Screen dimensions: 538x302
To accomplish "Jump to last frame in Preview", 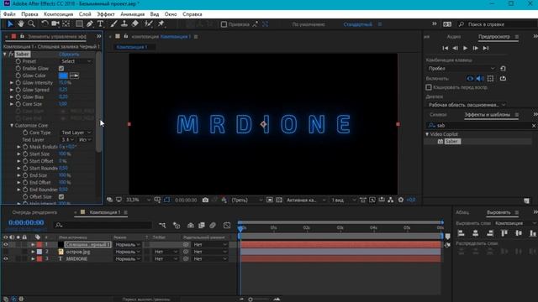I will click(x=486, y=49).
